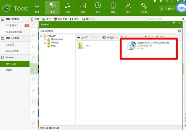Collapse the PPSSPP root tree node
This screenshot has height=130, width=186.
click(41, 36)
